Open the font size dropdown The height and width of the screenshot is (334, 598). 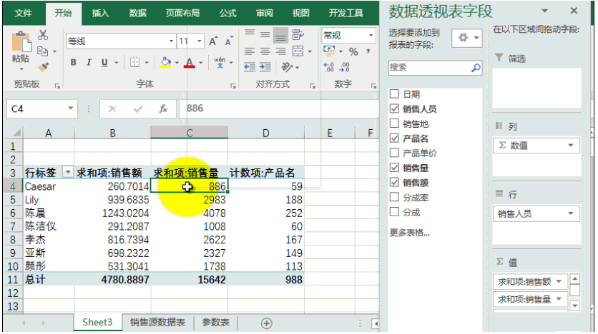coord(199,41)
